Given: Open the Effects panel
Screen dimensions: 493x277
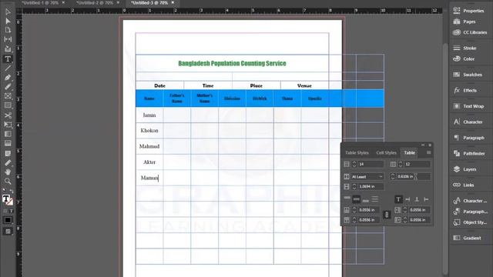Looking at the screenshot, I should (465, 91).
